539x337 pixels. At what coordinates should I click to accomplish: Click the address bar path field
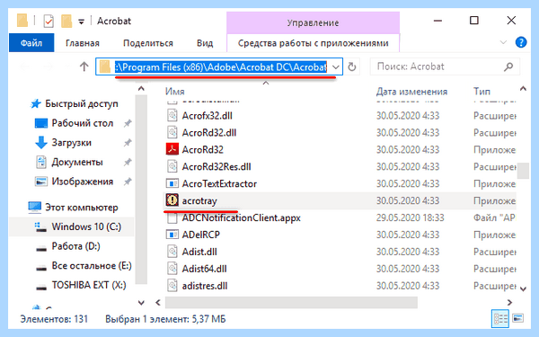(221, 67)
